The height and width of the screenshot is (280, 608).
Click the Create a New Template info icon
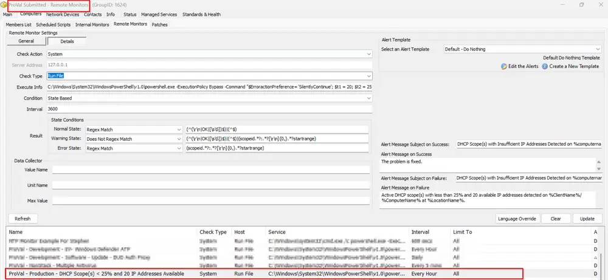545,66
